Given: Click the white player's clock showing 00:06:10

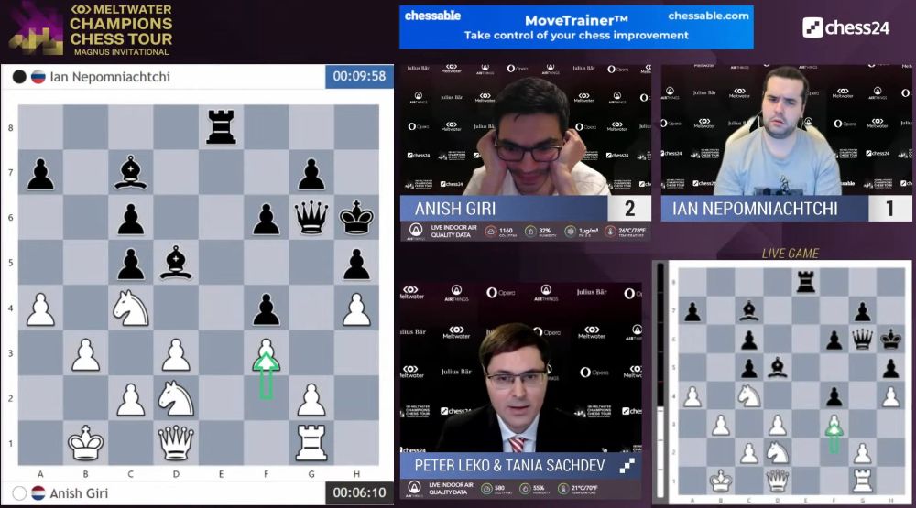Looking at the screenshot, I should pos(359,492).
